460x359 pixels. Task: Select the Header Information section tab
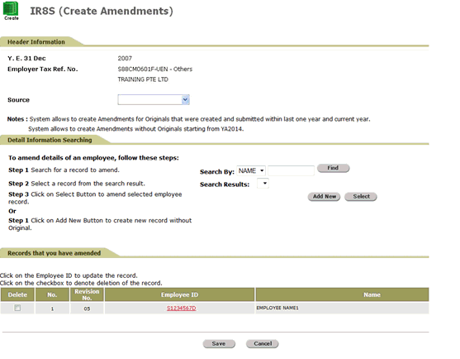coord(36,42)
